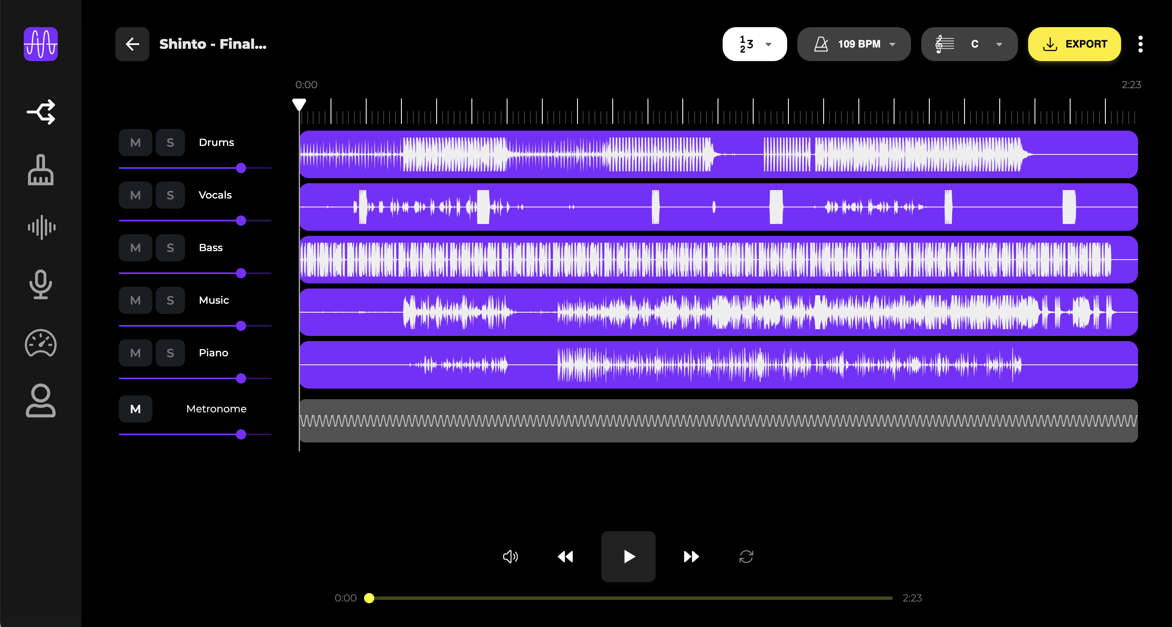This screenshot has width=1172, height=627.
Task: Solo the Vocals track
Action: click(x=170, y=195)
